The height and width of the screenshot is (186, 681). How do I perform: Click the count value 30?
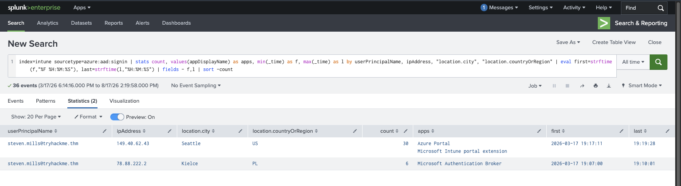[406, 144]
